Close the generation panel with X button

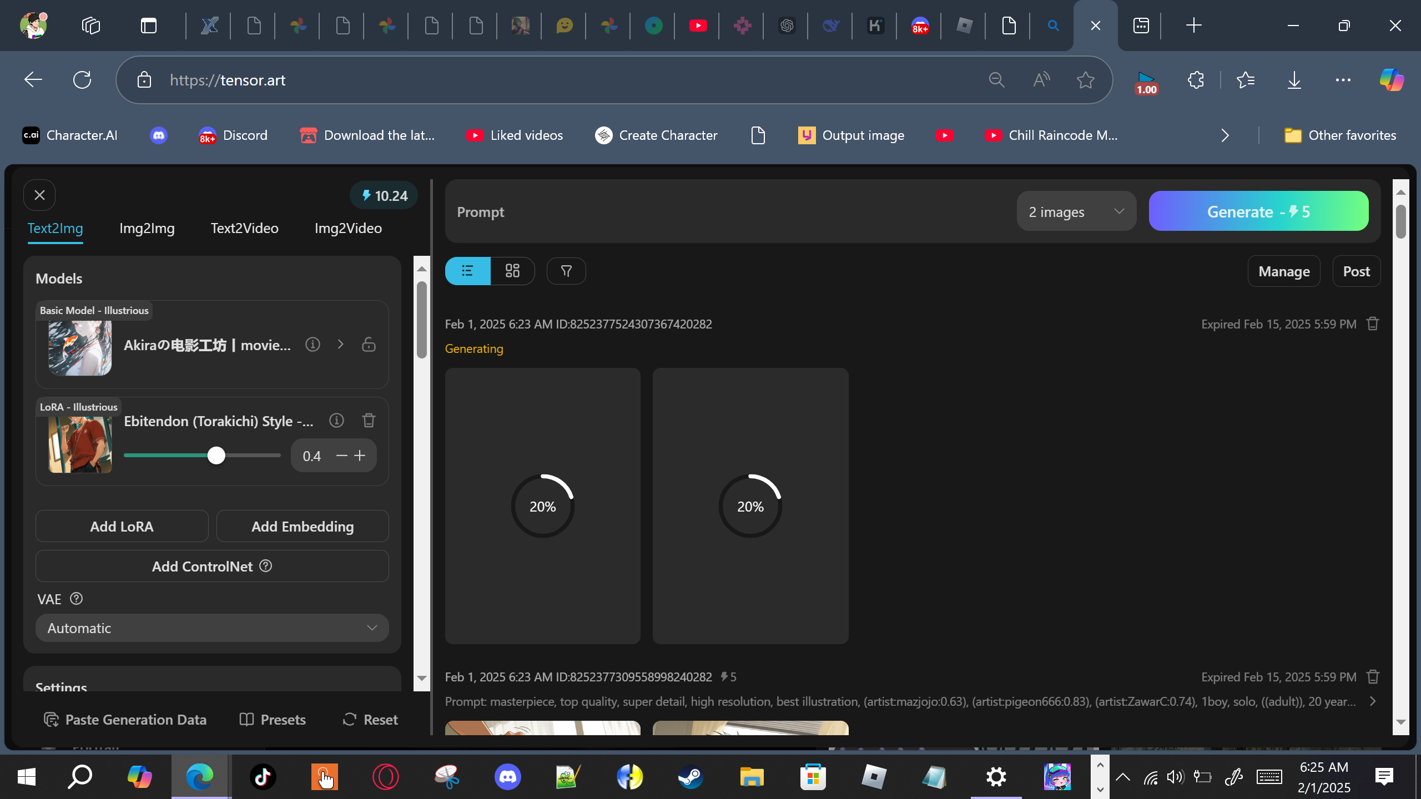coord(39,195)
